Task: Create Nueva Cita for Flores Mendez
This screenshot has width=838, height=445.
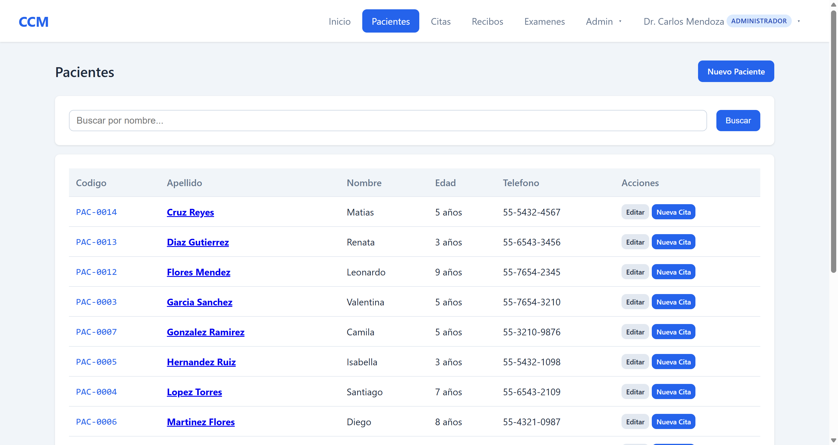Action: [673, 272]
